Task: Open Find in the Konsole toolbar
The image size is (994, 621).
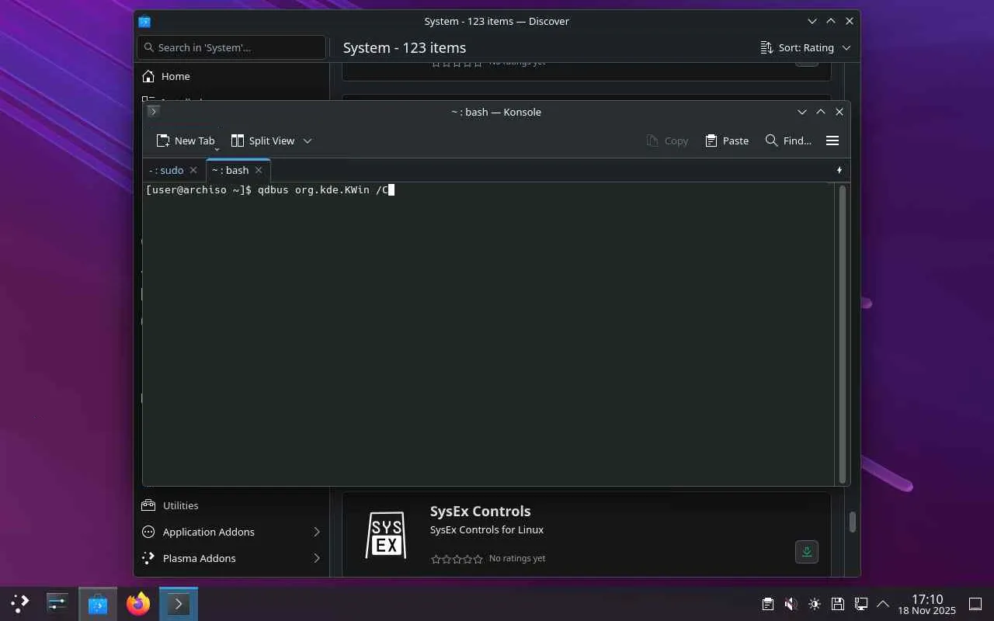Action: pos(788,141)
